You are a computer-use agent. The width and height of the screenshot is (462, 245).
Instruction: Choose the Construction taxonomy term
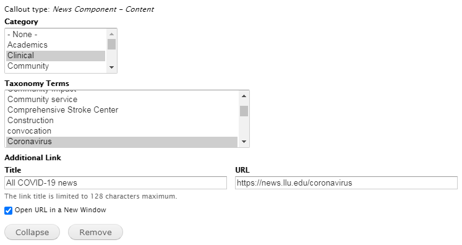click(x=122, y=121)
